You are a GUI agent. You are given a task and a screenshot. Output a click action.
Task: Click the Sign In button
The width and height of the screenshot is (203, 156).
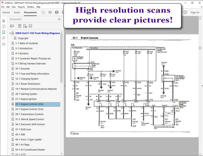point(195,13)
